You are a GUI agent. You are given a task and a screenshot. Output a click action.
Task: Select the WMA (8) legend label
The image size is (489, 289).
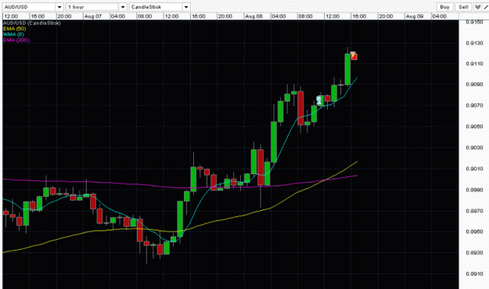point(13,34)
